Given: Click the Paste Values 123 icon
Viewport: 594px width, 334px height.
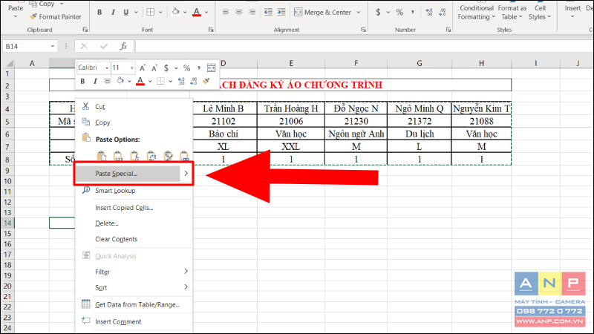Looking at the screenshot, I should pyautogui.click(x=118, y=156).
